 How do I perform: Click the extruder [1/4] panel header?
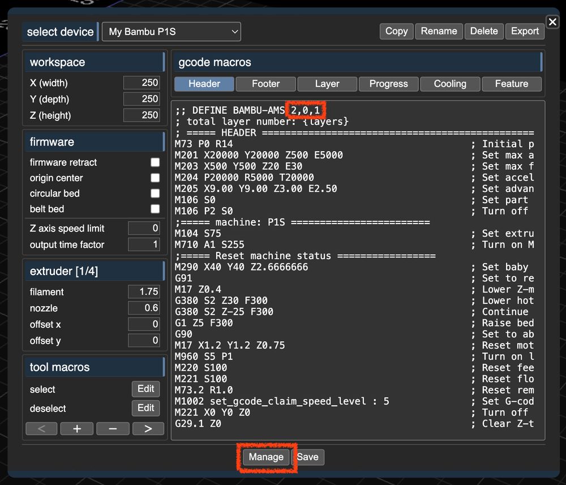[x=95, y=271]
